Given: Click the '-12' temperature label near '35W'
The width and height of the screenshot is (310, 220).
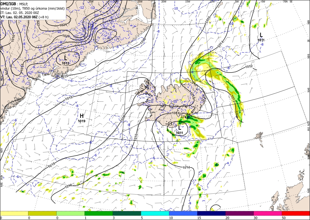Looking at the screenshot, I should tap(92, 8).
